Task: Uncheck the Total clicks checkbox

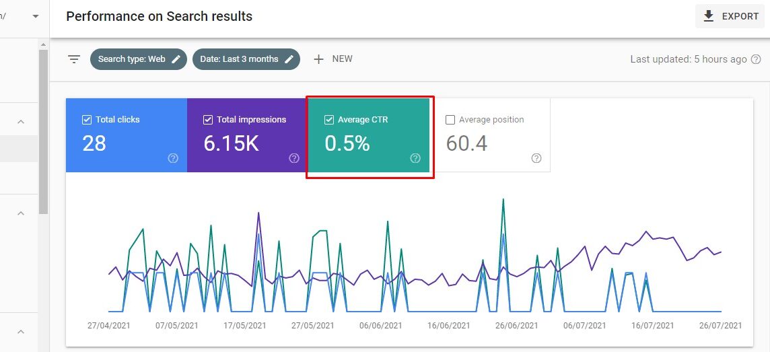Action: pyautogui.click(x=87, y=120)
